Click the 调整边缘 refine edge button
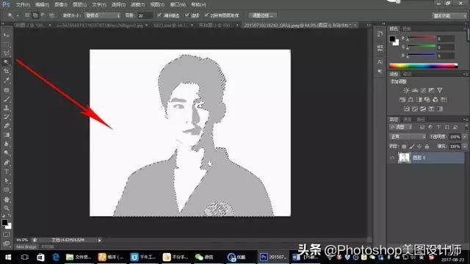Screen dimensions: 470x264 pyautogui.click(x=263, y=15)
